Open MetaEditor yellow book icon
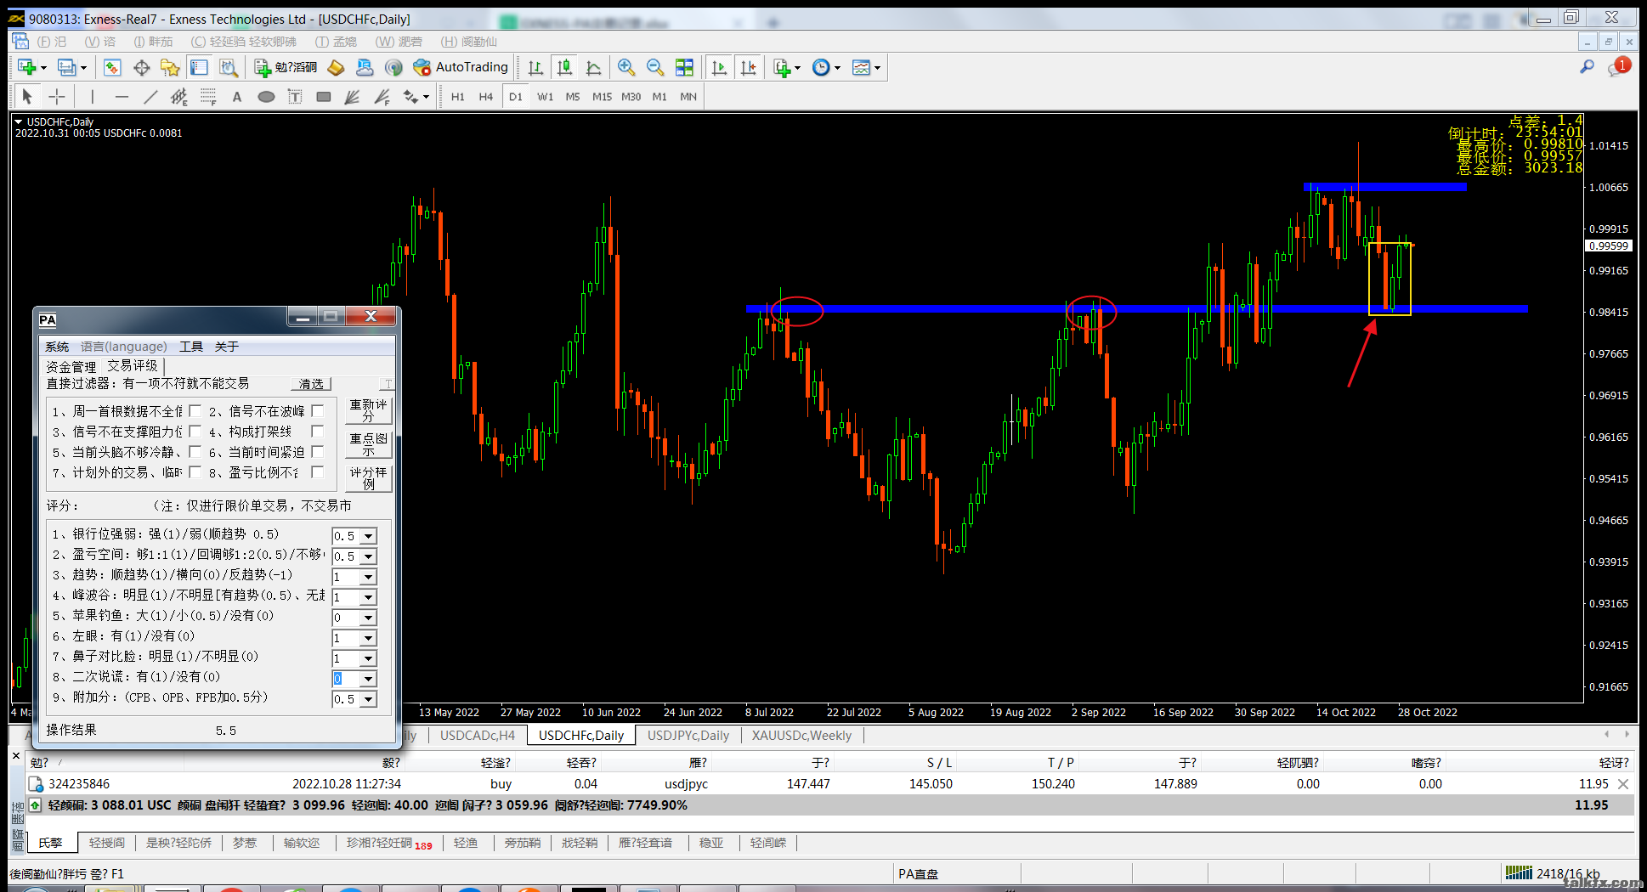The image size is (1647, 892). pos(336,67)
